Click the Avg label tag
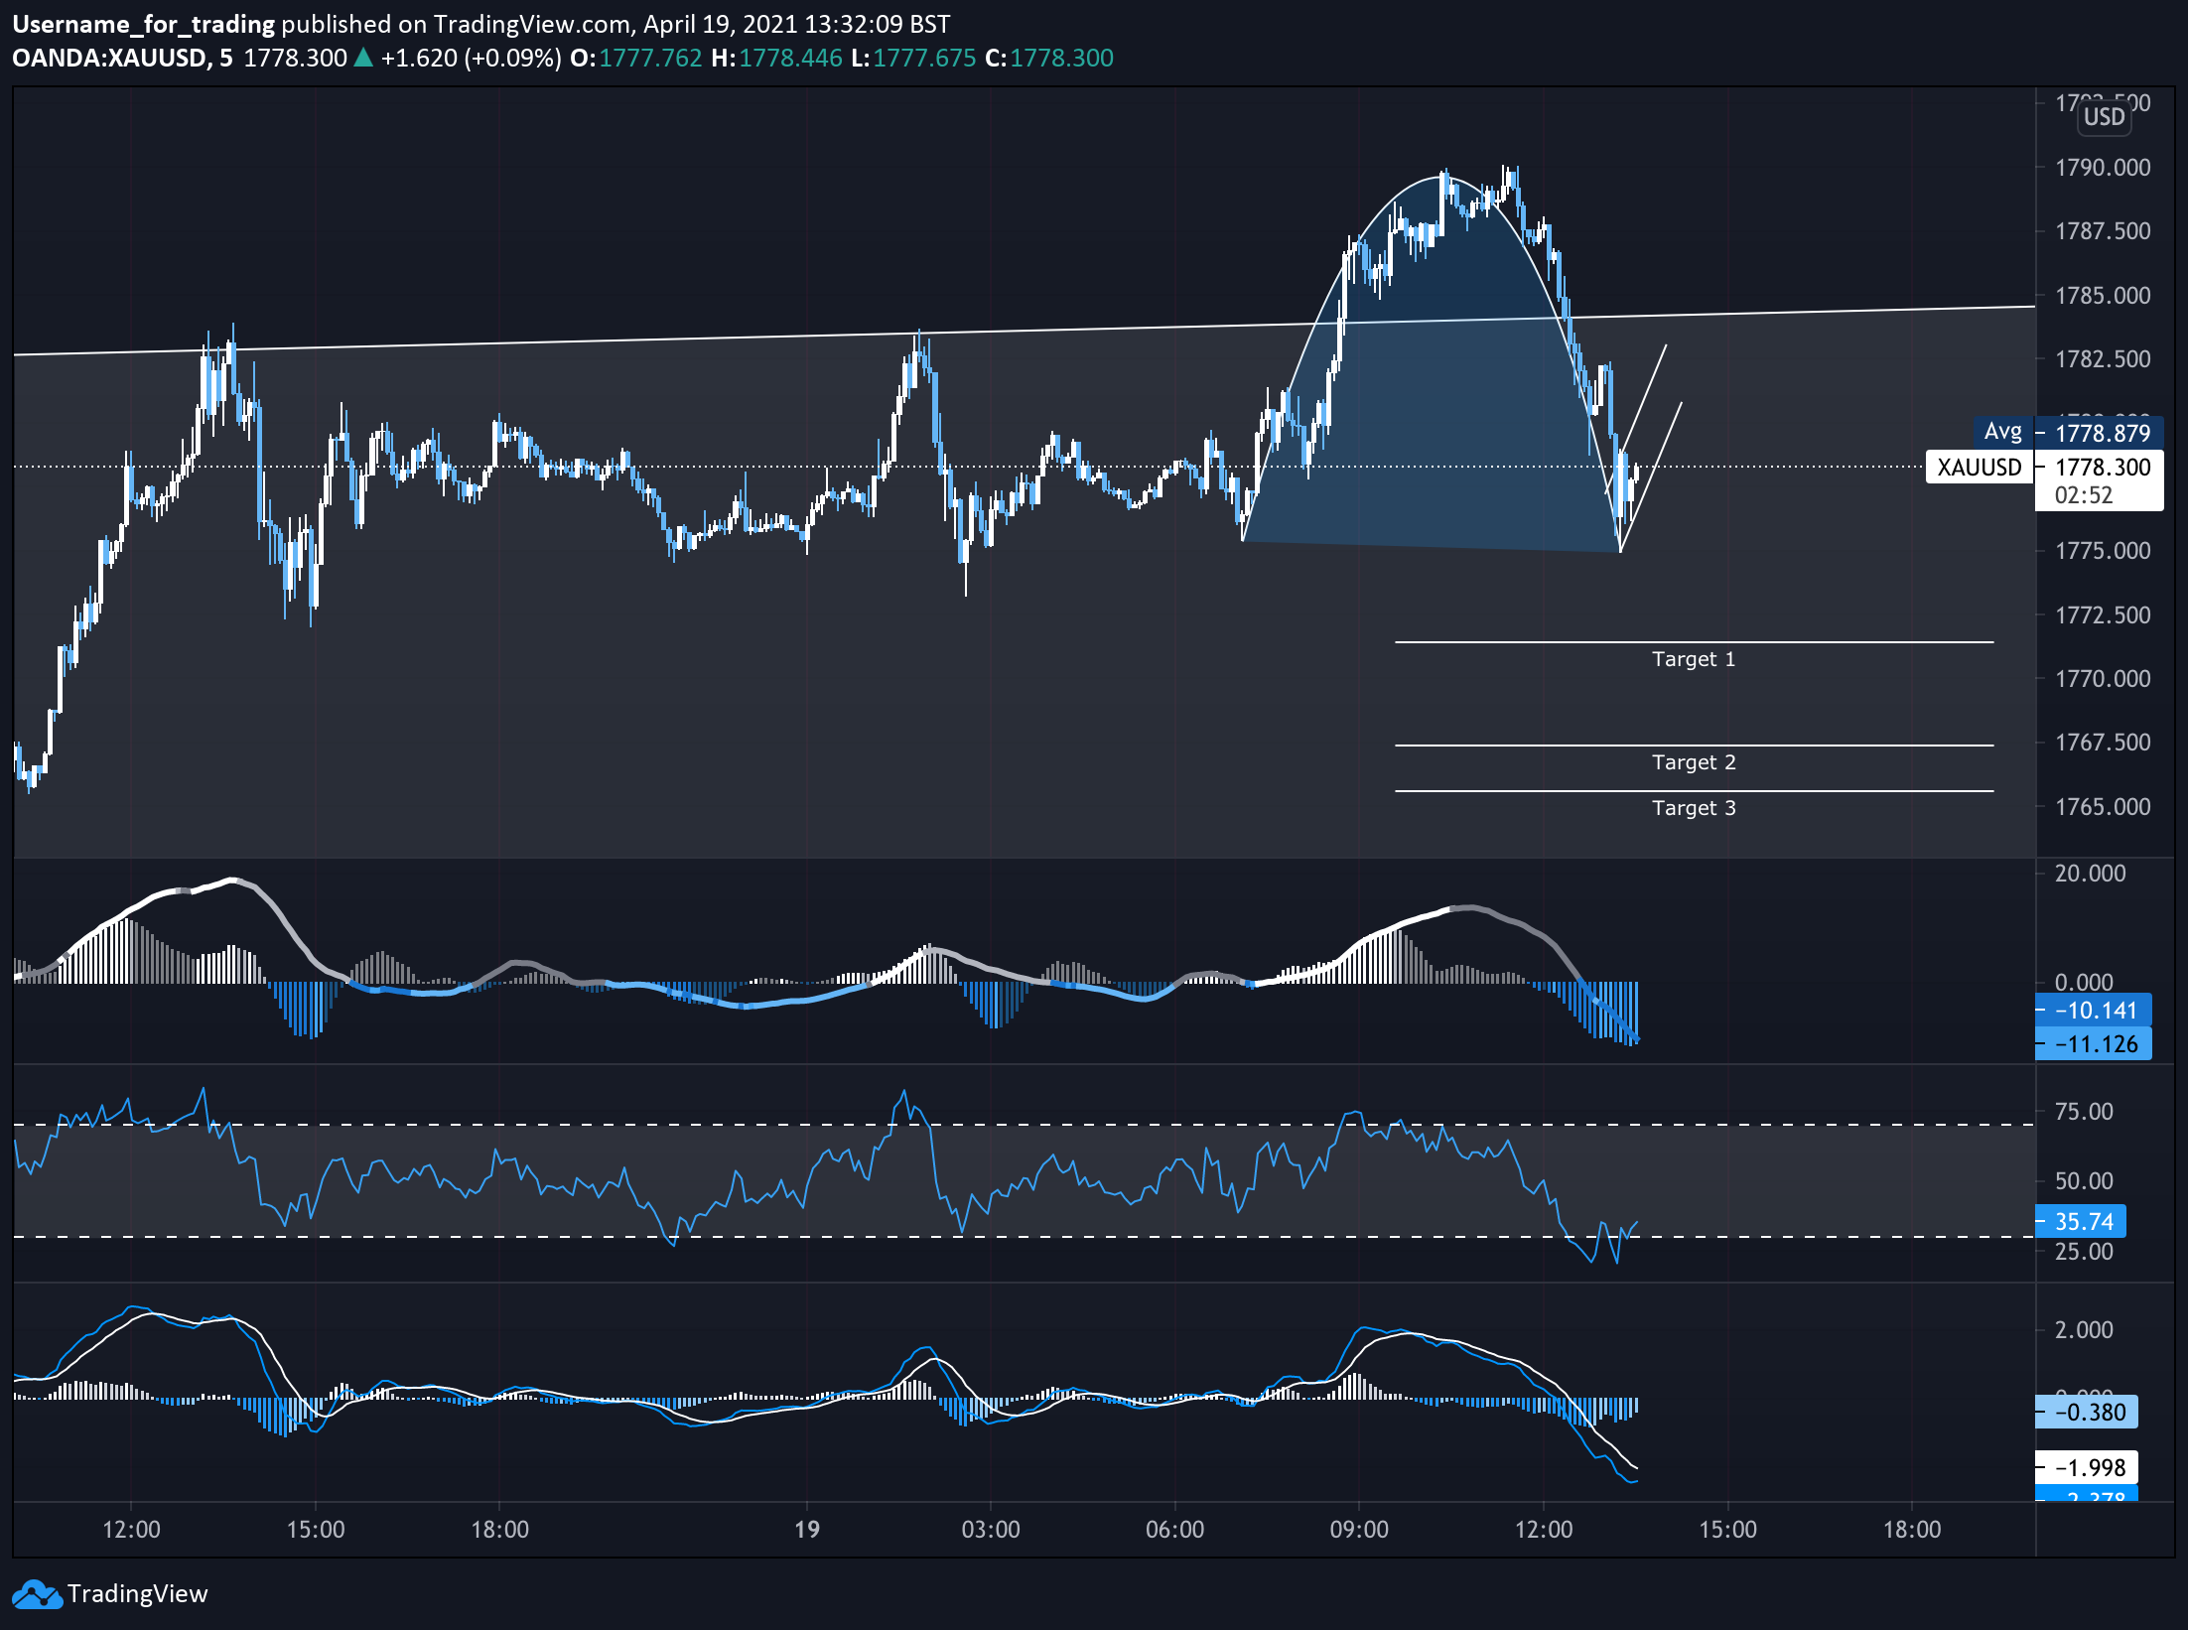The height and width of the screenshot is (1630, 2188). (2002, 432)
